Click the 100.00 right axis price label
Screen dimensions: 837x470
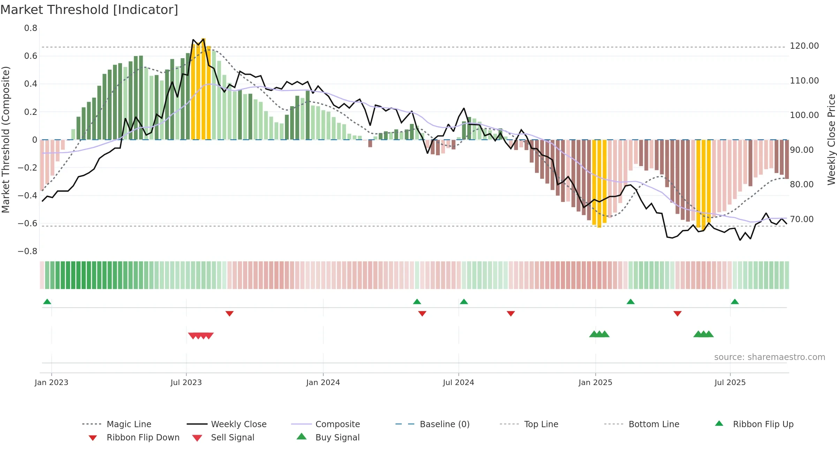[804, 115]
